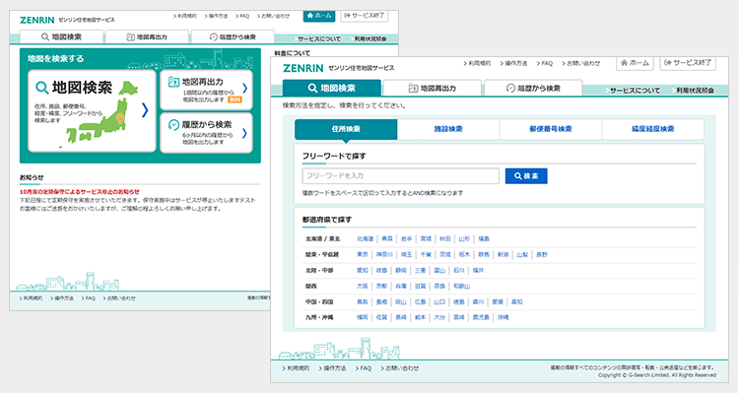Choose the 千葉 prefecture link
Image resolution: width=739 pixels, height=394 pixels.
tap(426, 254)
